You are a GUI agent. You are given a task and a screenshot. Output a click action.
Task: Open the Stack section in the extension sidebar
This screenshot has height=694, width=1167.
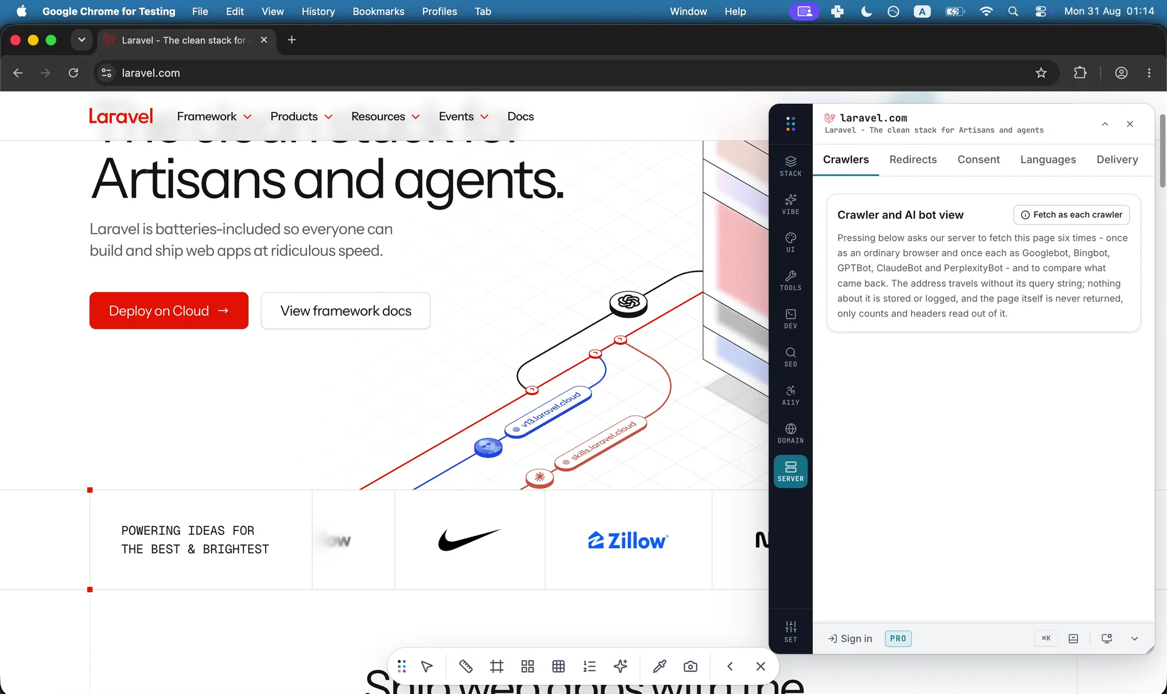point(790,166)
